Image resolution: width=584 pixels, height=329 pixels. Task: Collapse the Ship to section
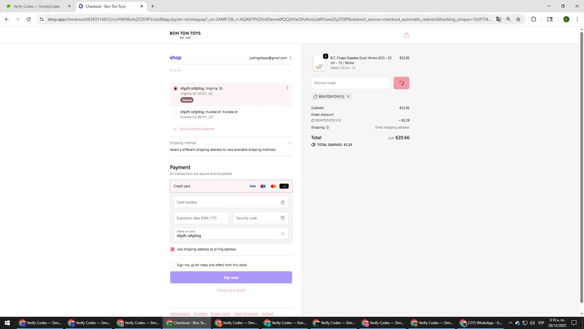click(x=289, y=71)
